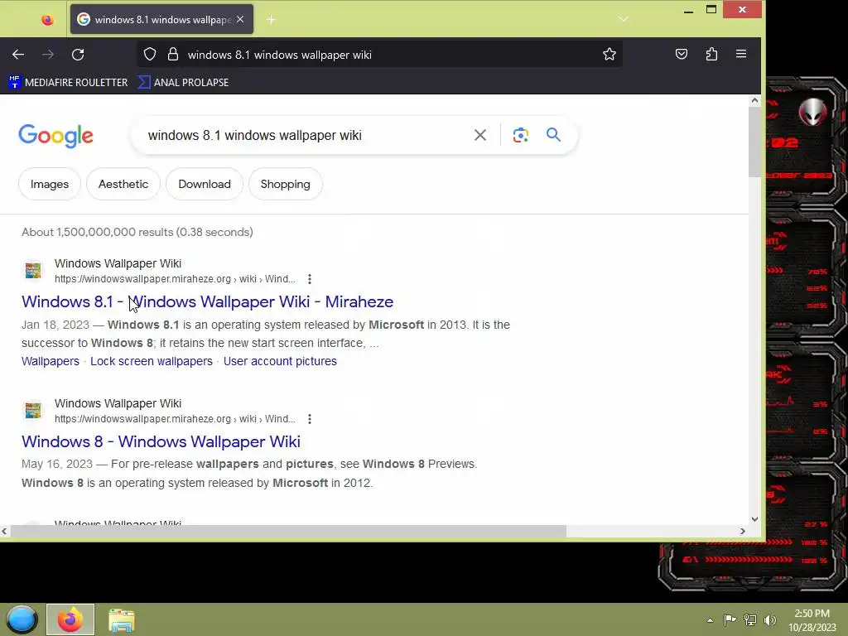Open more options for Windows 8 result

click(x=310, y=419)
